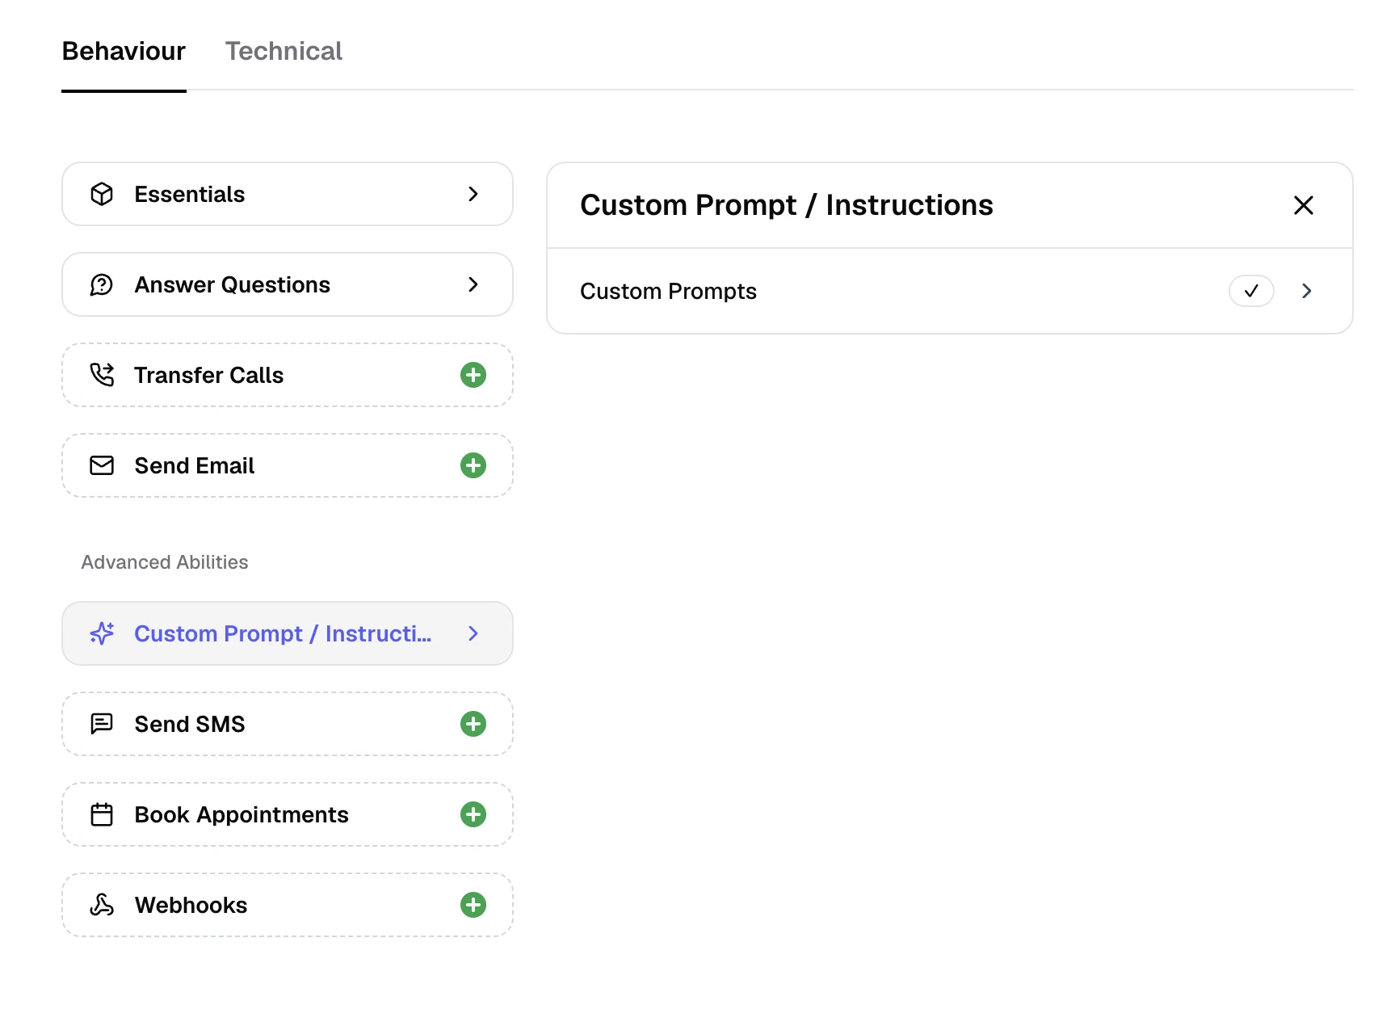1399x1026 pixels.
Task: Click the Essentials cube icon
Action: tap(102, 194)
